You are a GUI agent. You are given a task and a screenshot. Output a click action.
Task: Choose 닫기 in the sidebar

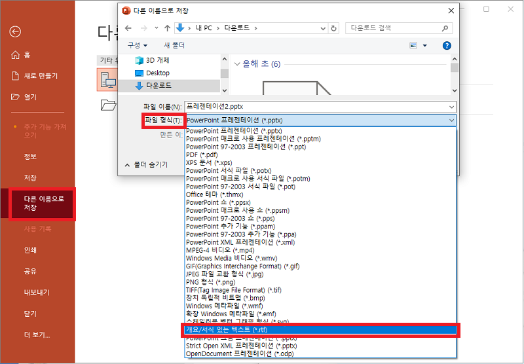tap(30, 314)
